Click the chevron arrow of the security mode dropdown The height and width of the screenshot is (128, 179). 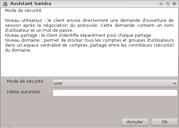(x=174, y=83)
